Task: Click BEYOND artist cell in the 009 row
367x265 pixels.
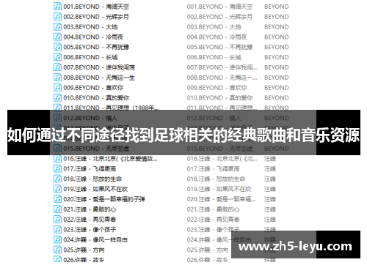Action: tap(277, 88)
